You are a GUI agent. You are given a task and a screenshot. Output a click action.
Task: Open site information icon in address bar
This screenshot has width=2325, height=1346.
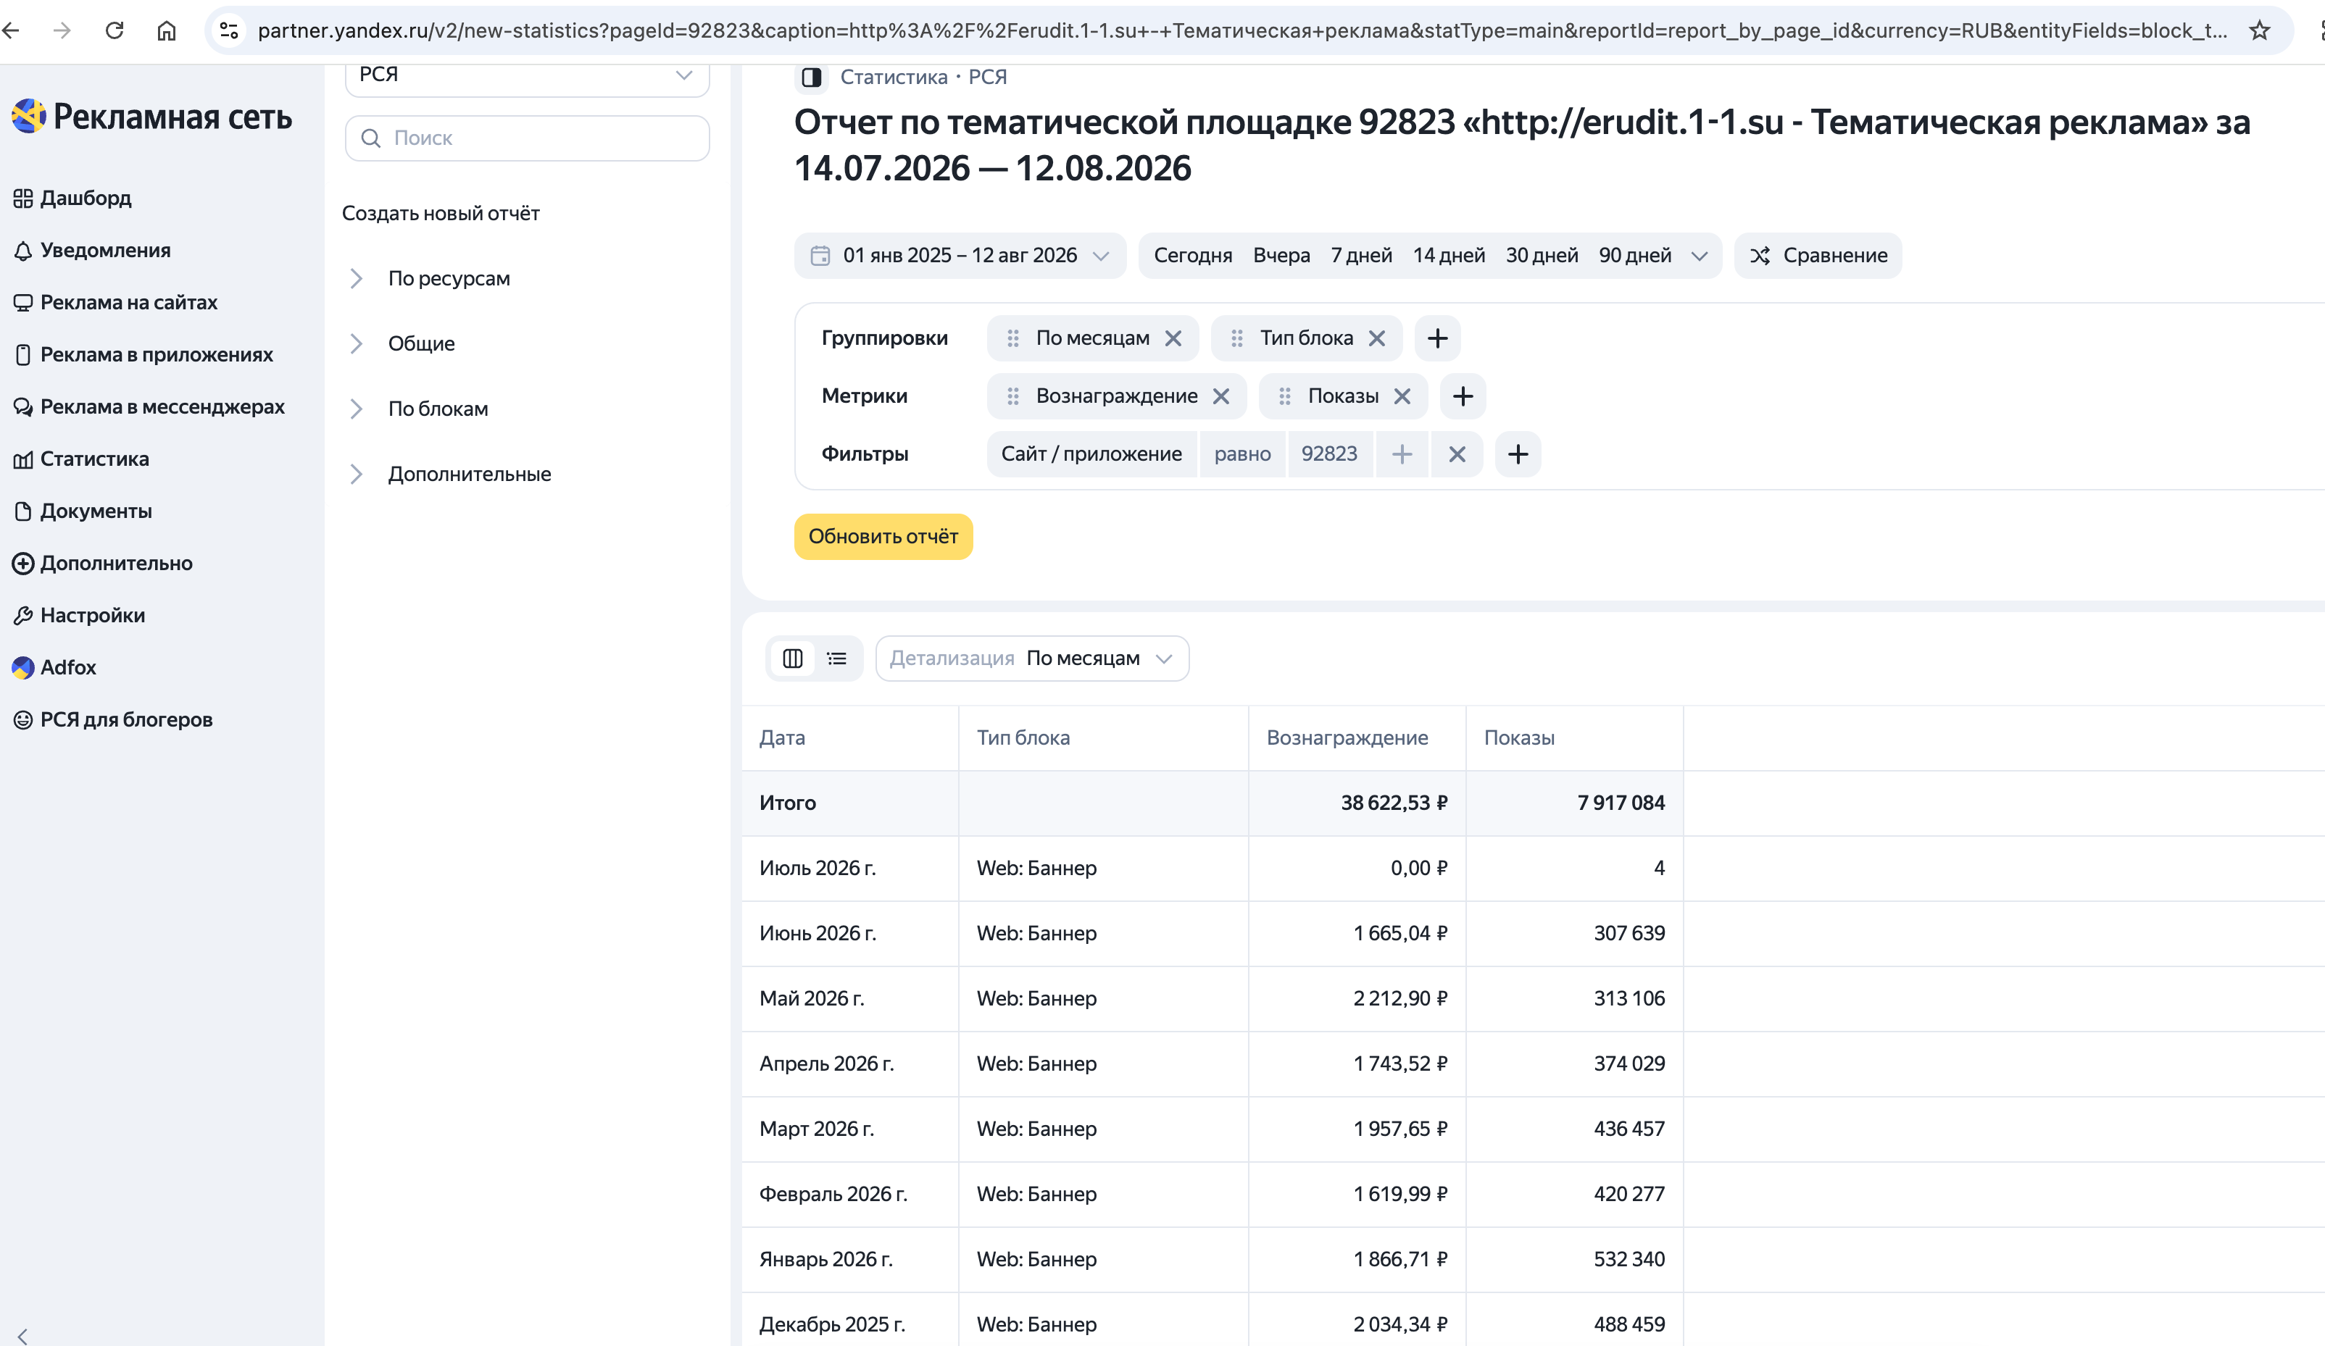click(x=229, y=30)
